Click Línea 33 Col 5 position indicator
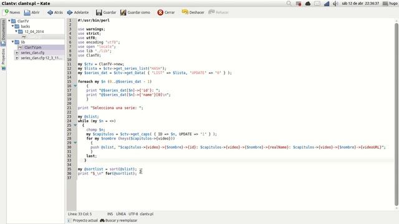399x224 pixels. pos(80,214)
